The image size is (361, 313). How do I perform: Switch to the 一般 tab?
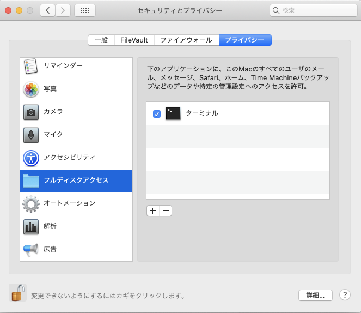[x=101, y=40]
